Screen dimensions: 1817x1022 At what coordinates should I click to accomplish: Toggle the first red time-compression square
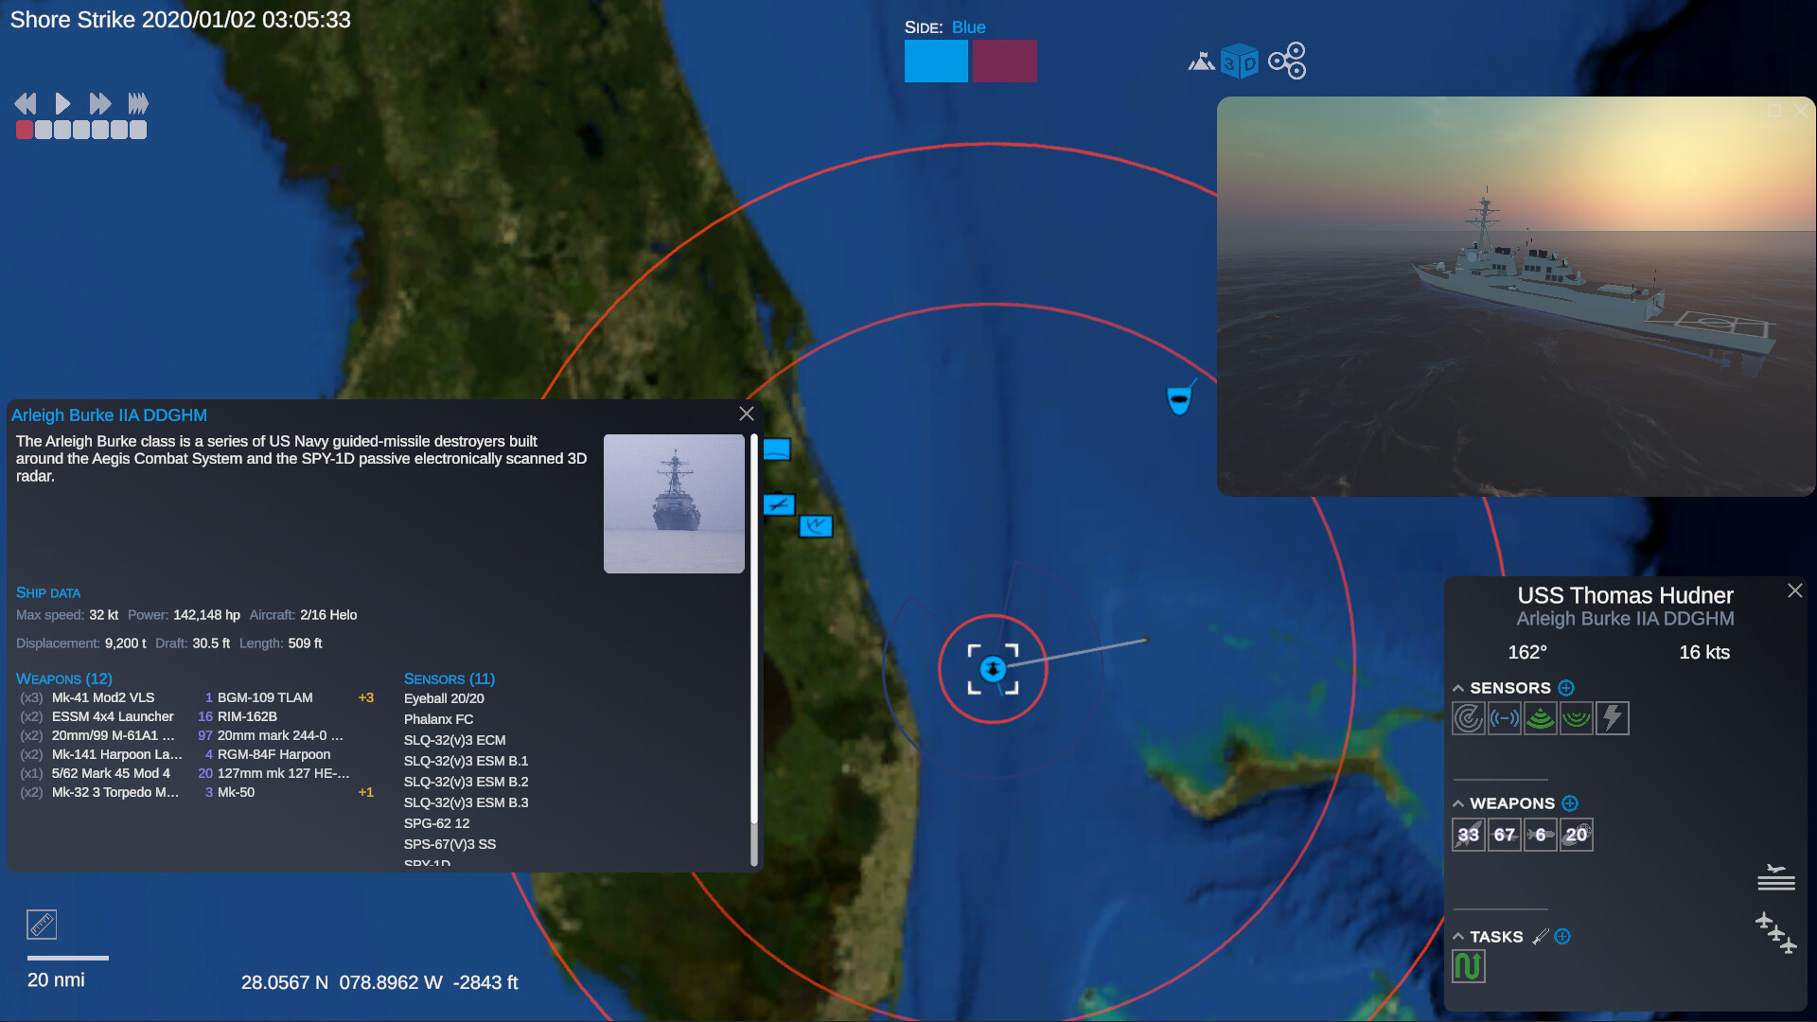24,131
